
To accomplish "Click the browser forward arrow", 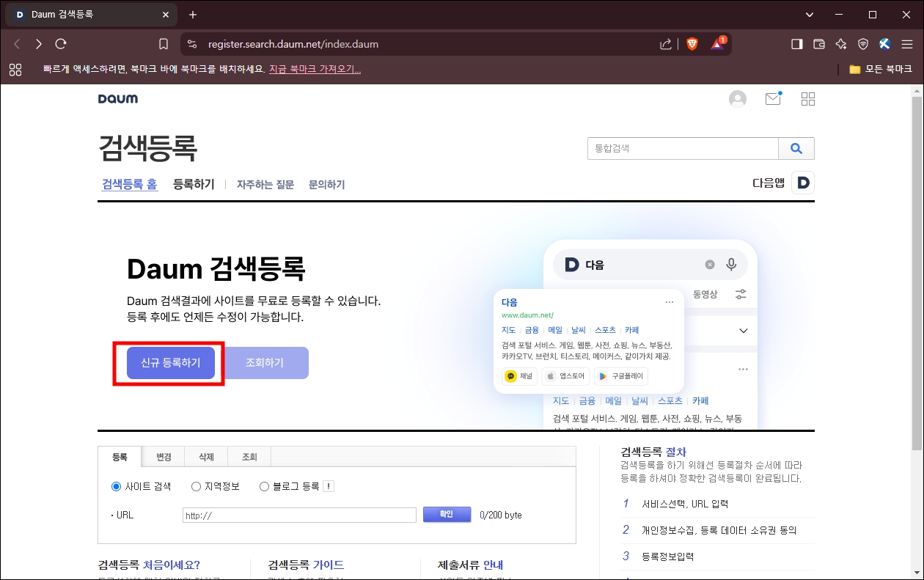I will [x=39, y=44].
